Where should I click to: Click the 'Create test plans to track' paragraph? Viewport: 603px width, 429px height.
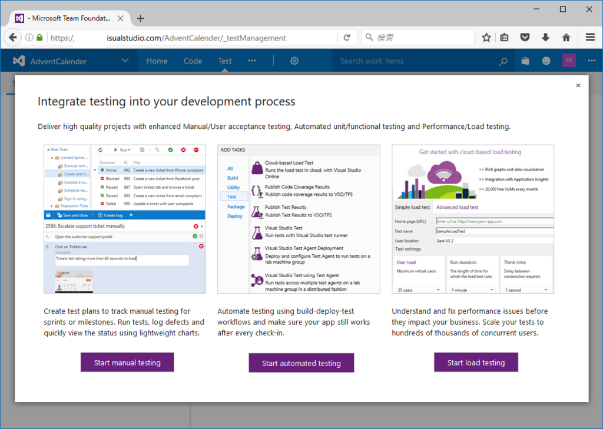[x=124, y=322]
